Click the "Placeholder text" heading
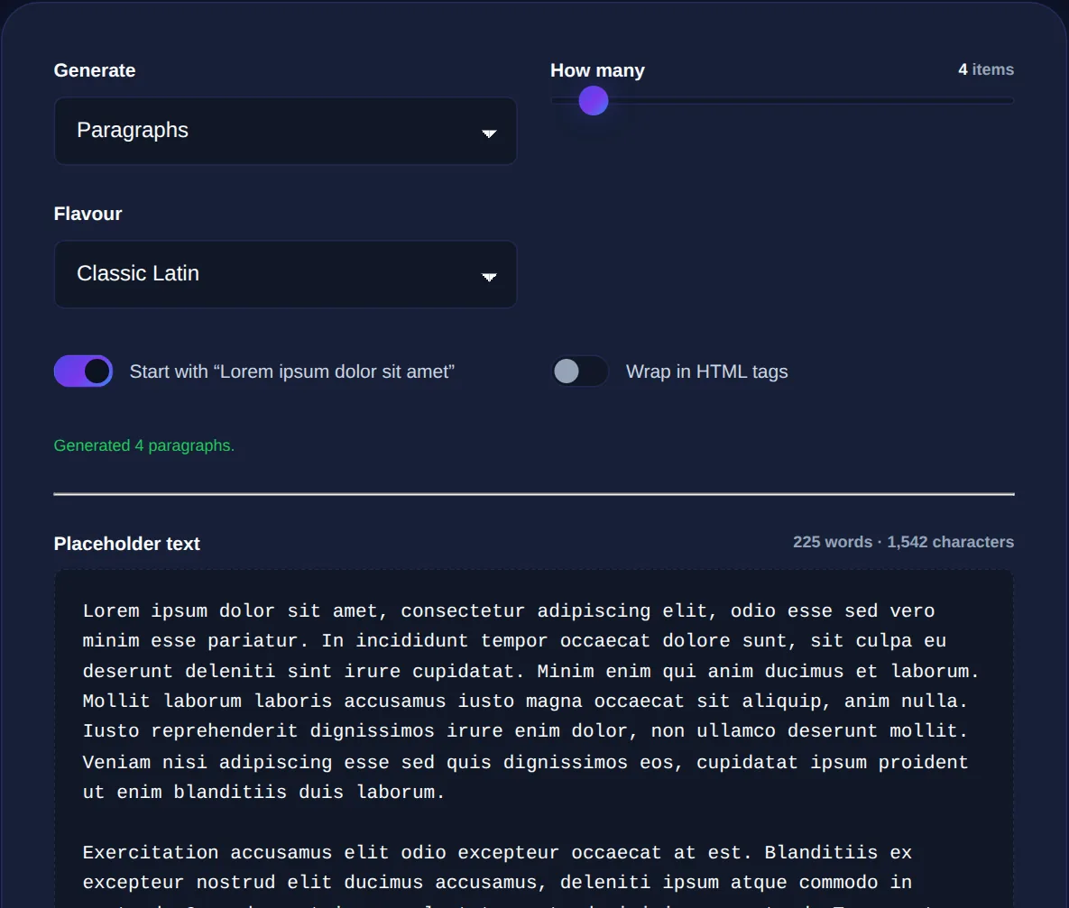1069x908 pixels. click(x=127, y=544)
